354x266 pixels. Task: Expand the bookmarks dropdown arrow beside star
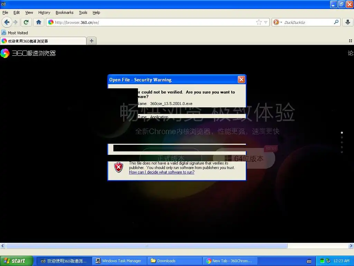[266, 22]
